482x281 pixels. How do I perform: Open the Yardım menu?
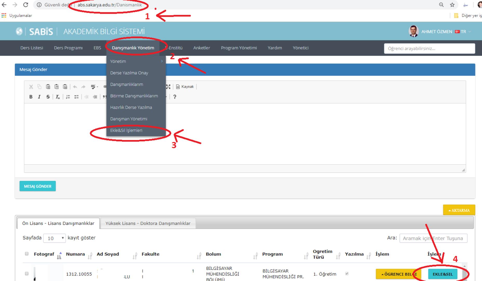[275, 48]
